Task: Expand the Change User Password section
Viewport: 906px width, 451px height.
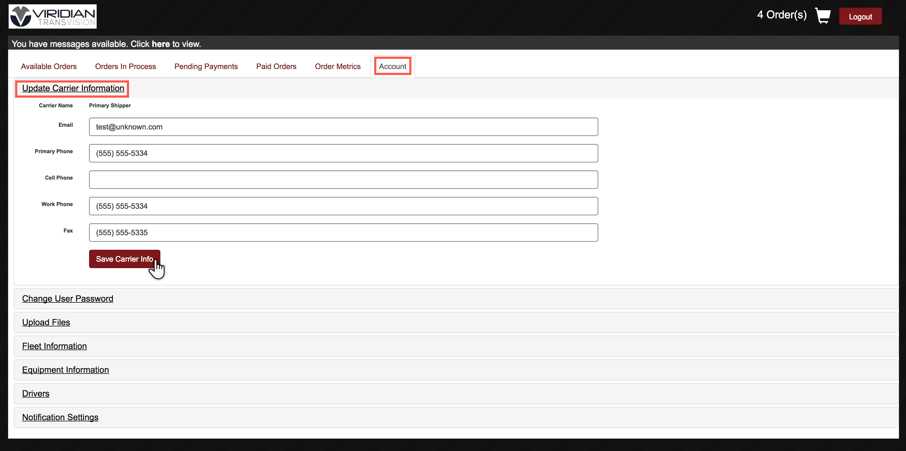Action: 67,298
